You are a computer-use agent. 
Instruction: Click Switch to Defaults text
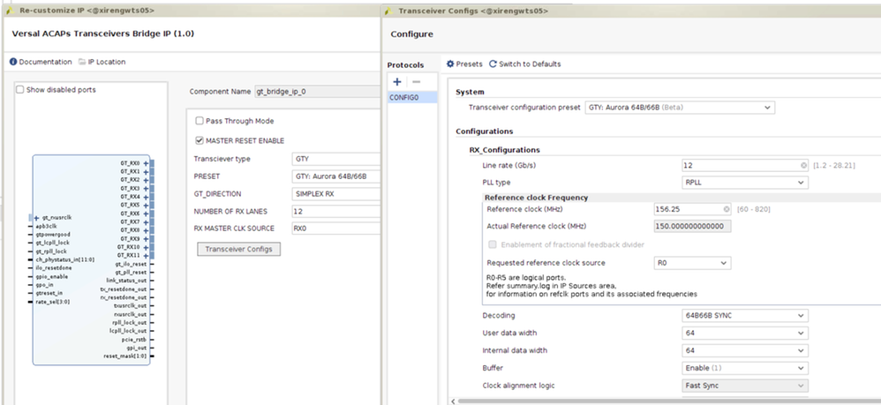[530, 64]
